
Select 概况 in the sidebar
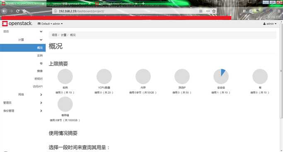click(23, 48)
